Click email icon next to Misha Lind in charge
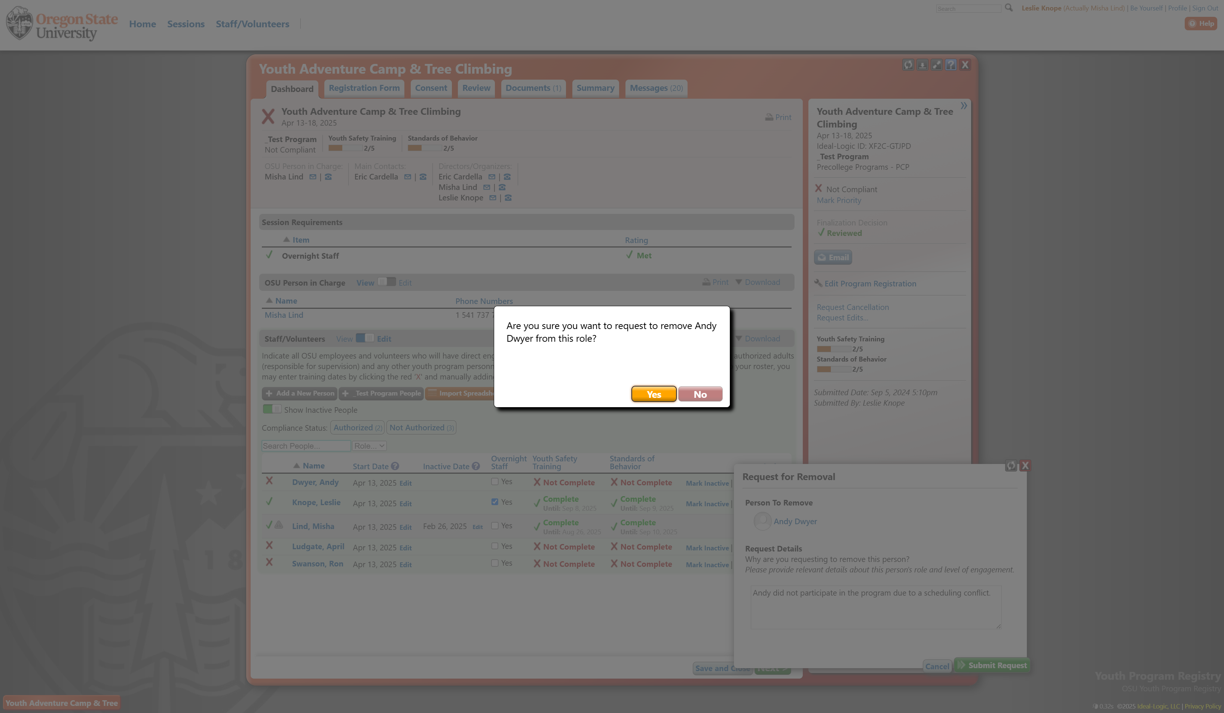Image resolution: width=1224 pixels, height=713 pixels. click(313, 177)
